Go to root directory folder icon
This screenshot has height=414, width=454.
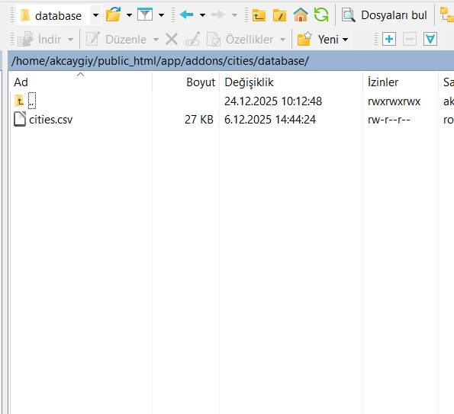(x=279, y=15)
